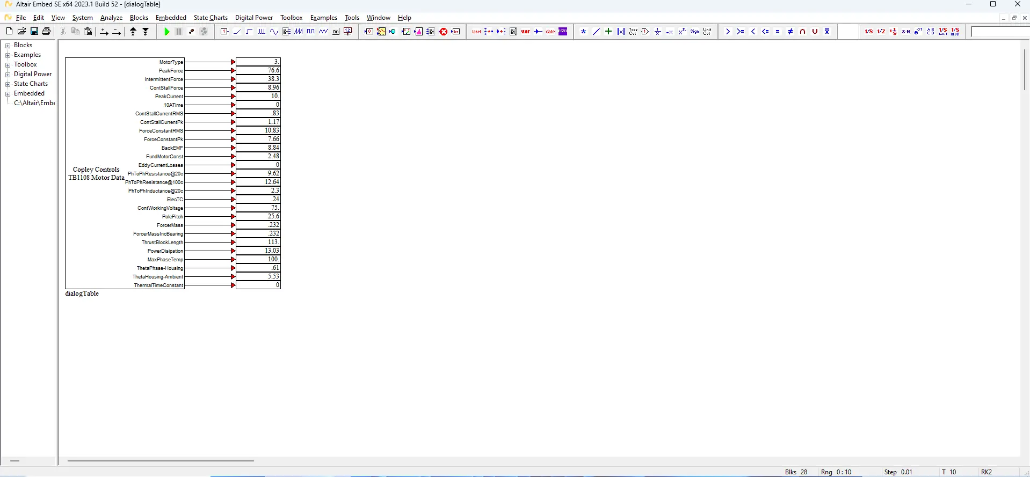This screenshot has height=477, width=1030.
Task: Insert a sign block from the toolbar
Action: [x=695, y=32]
